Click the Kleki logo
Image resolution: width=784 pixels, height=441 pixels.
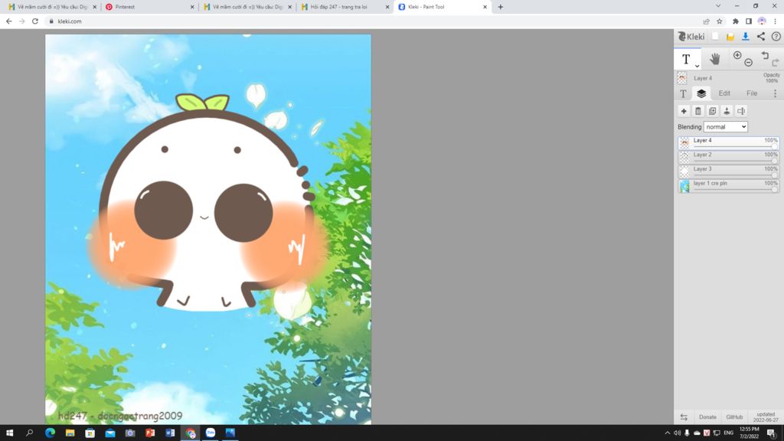691,37
